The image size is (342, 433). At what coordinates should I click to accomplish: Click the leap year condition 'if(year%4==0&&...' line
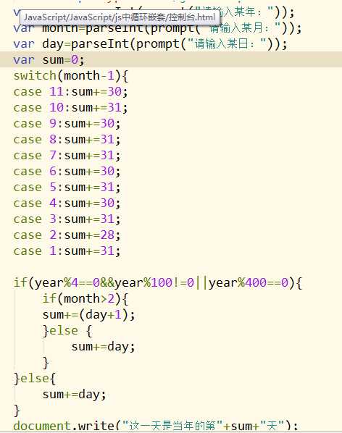[x=158, y=283]
